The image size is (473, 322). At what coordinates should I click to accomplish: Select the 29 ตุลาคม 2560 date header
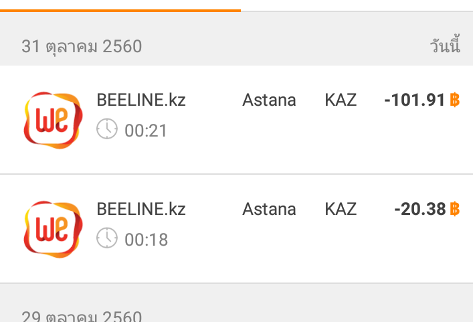coord(82,316)
